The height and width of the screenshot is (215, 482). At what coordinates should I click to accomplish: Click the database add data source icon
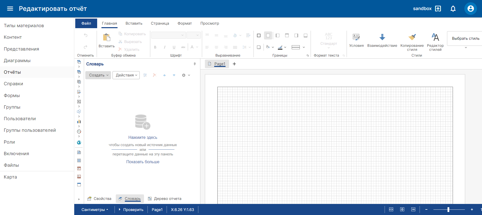pyautogui.click(x=142, y=122)
